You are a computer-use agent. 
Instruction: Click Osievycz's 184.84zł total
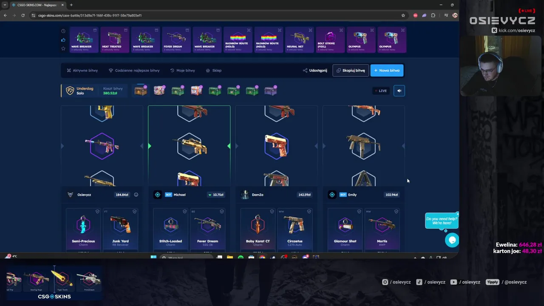(x=122, y=195)
